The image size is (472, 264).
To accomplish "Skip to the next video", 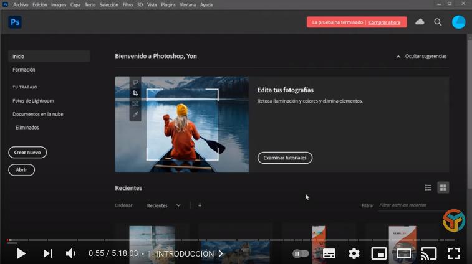I will [x=47, y=253].
